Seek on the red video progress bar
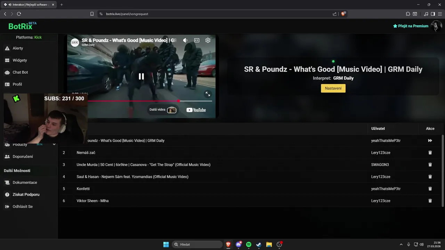Viewport: 445px width, 250px height. [x=149, y=101]
